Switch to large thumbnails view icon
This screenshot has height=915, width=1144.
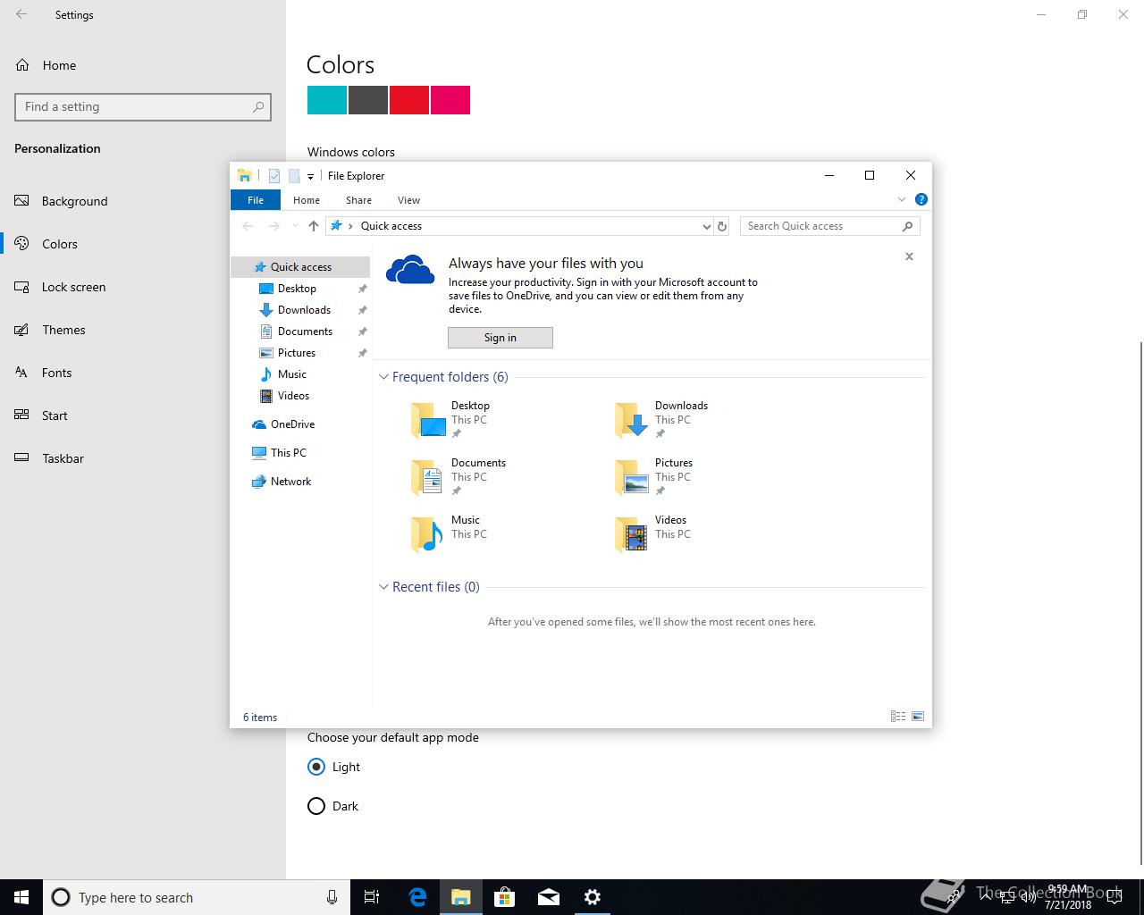tap(917, 717)
